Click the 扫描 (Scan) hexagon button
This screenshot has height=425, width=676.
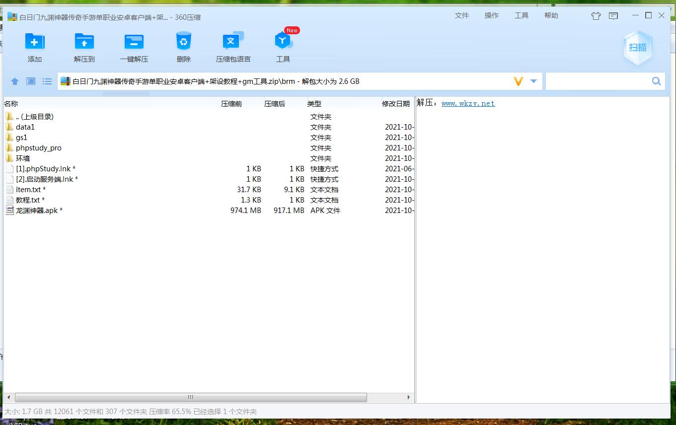click(x=638, y=48)
